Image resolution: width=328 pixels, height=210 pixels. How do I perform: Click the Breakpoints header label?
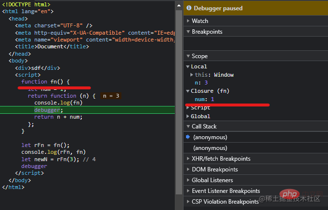(x=207, y=32)
